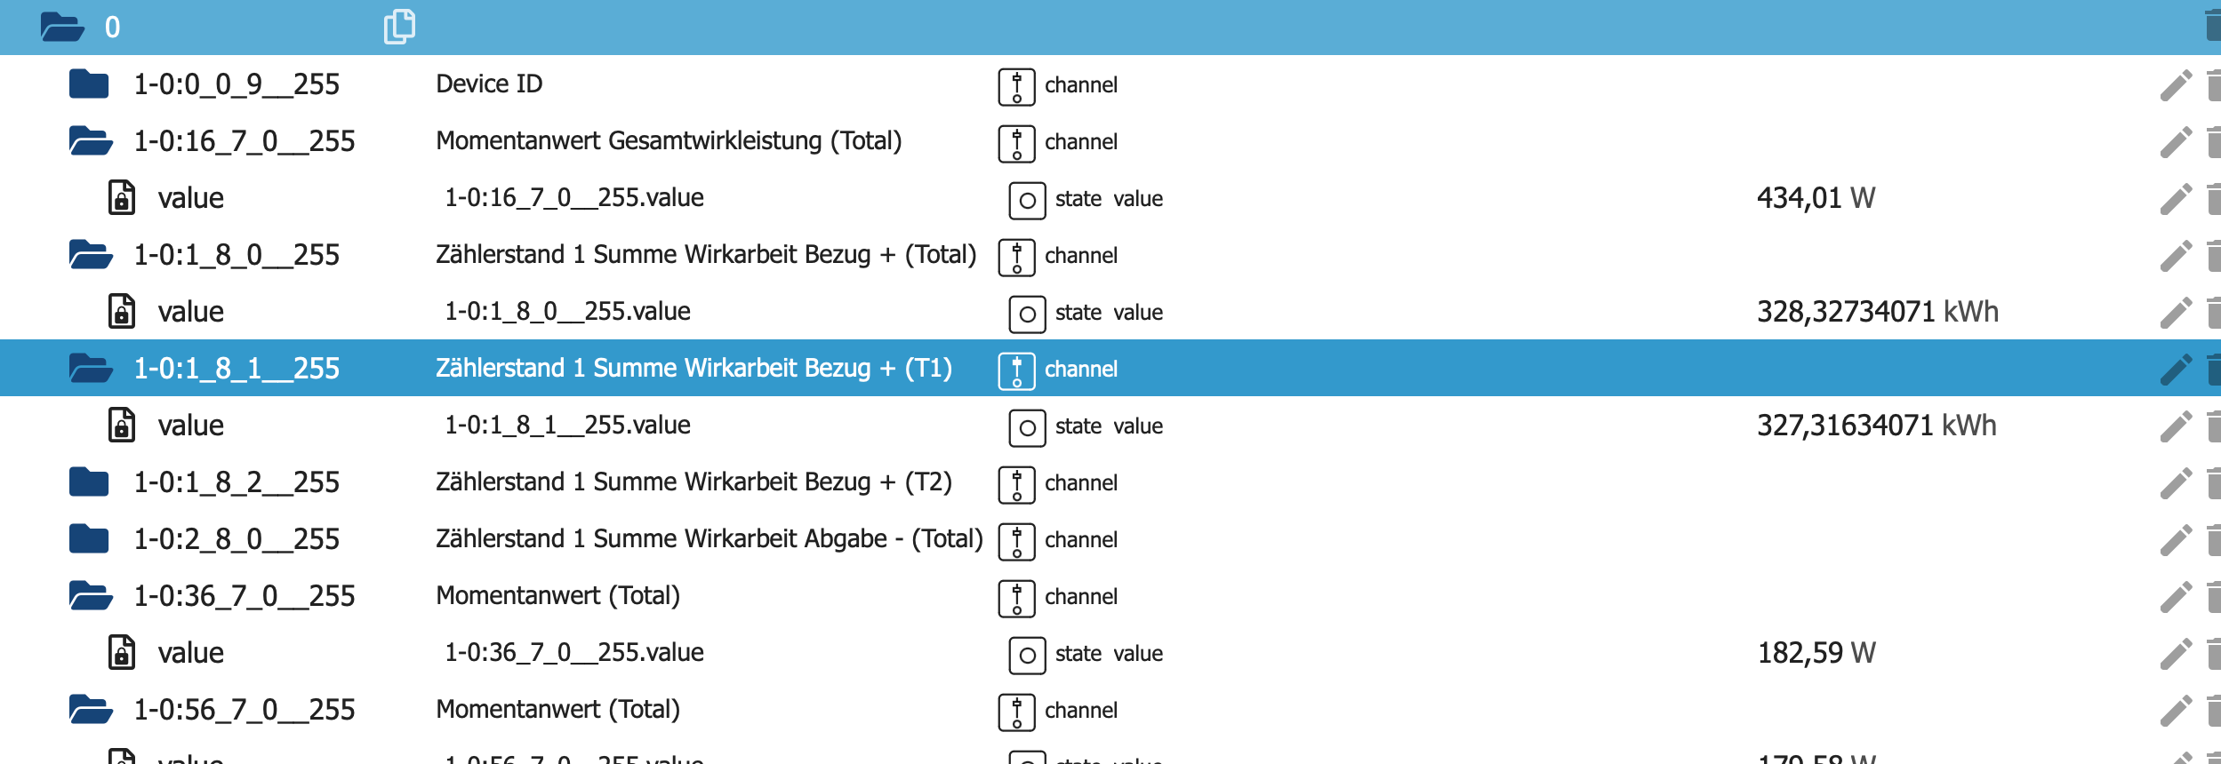2221x764 pixels.
Task: Edit selected 1-0:1_8_1__255 channel pencil icon
Action: tap(2176, 370)
